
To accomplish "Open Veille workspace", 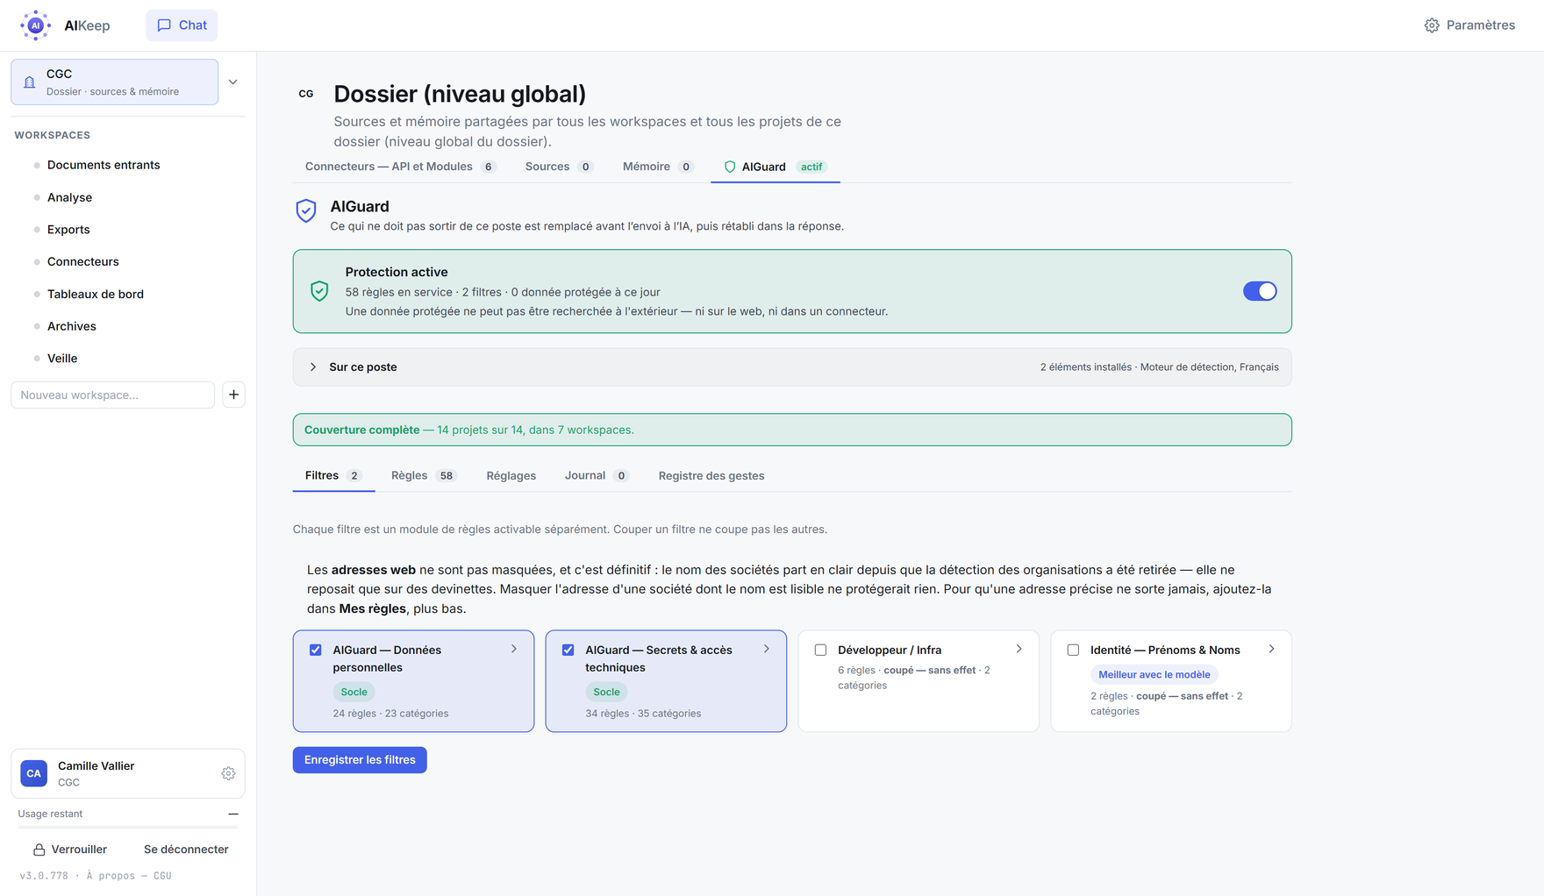I will tap(62, 359).
